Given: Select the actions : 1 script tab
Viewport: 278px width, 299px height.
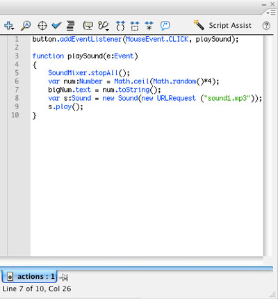Looking at the screenshot, I should pos(29,277).
